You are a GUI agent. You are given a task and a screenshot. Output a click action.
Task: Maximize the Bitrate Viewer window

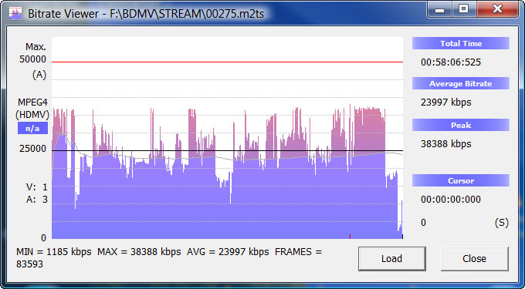(x=464, y=9)
